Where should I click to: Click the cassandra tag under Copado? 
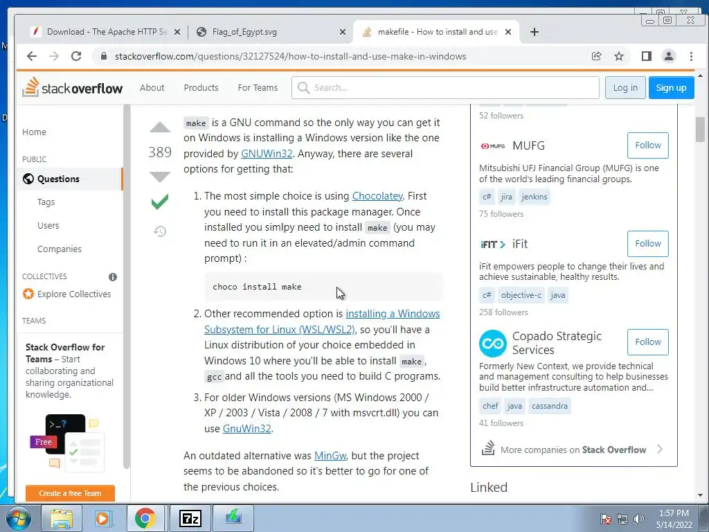[x=549, y=406]
